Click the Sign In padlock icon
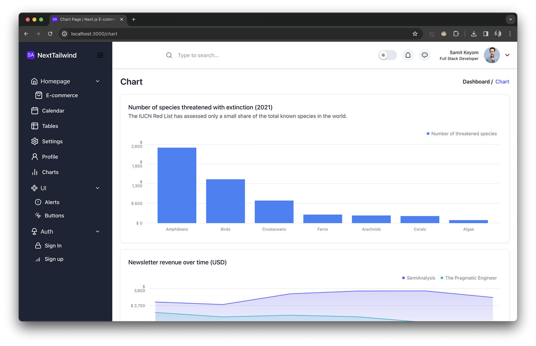The image size is (536, 346). (x=38, y=246)
